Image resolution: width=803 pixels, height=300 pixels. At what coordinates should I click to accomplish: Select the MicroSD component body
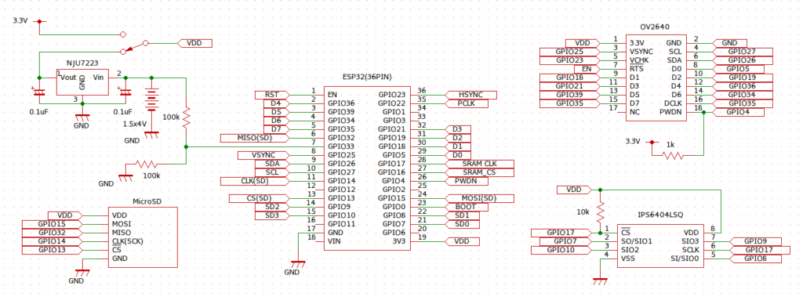click(143, 237)
